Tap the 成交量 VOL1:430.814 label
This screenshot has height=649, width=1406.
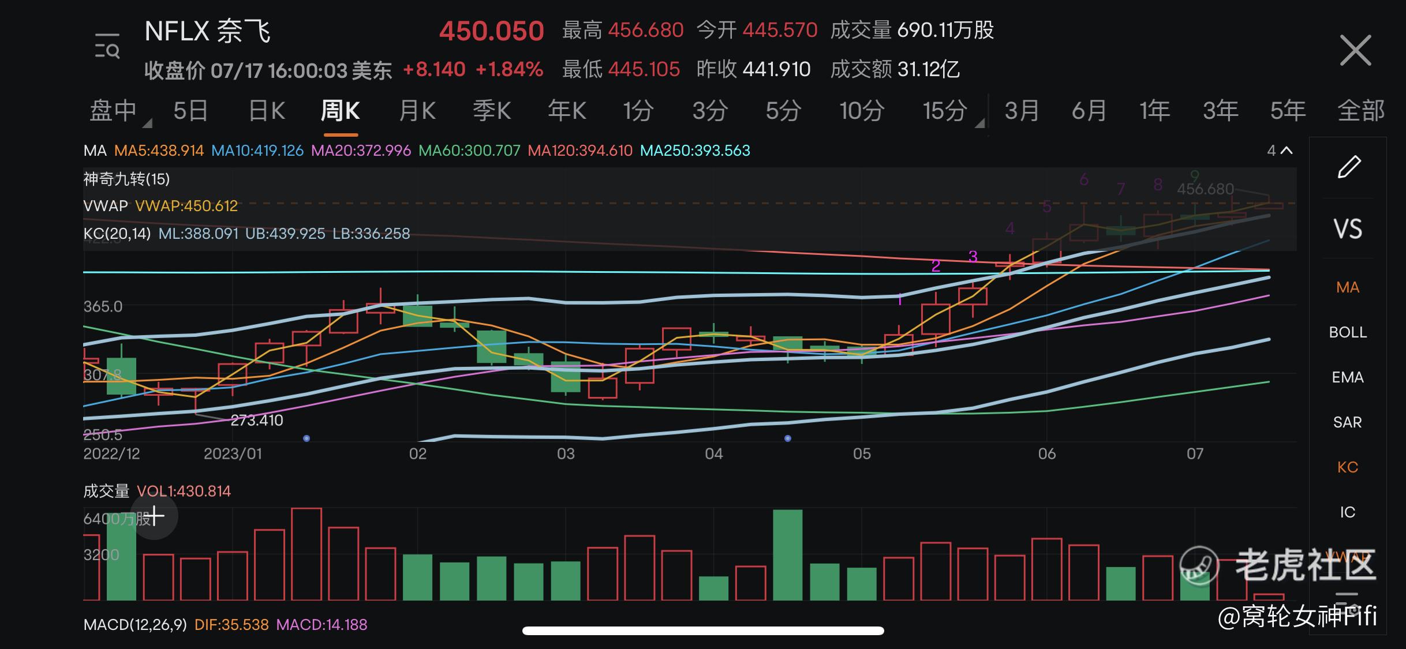157,492
